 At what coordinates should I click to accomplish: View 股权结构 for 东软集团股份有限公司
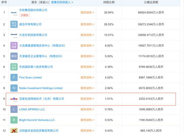pyautogui.click(x=87, y=13)
